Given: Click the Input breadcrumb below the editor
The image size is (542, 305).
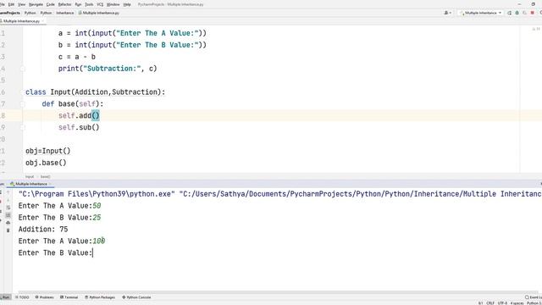Looking at the screenshot, I should coord(30,177).
